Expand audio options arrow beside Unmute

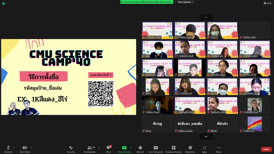click(14, 148)
